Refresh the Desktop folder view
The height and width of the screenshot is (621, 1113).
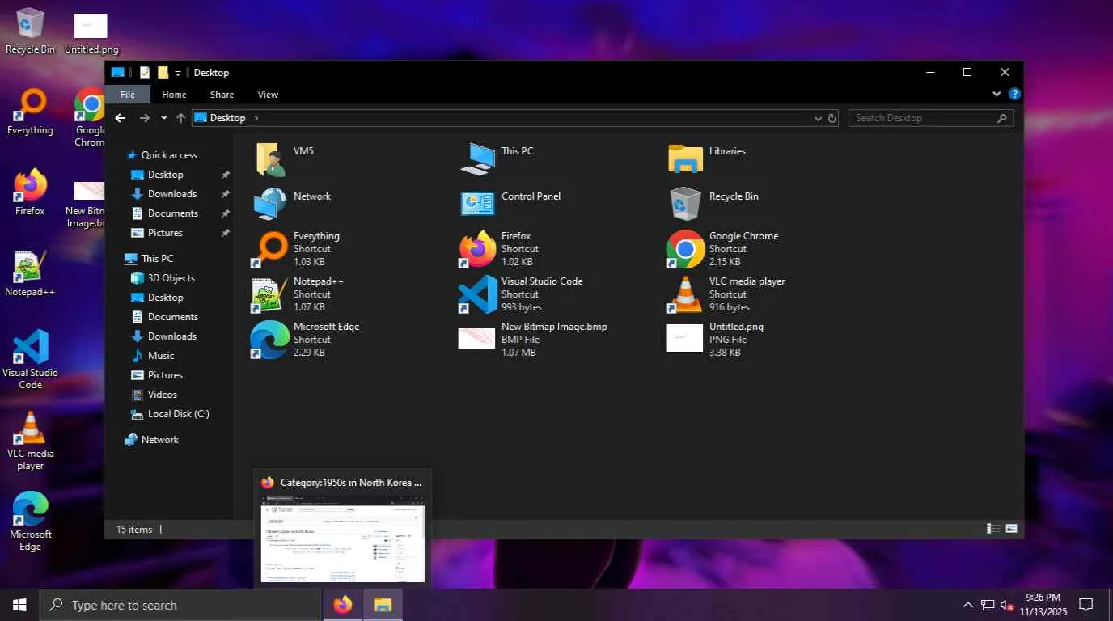point(832,118)
